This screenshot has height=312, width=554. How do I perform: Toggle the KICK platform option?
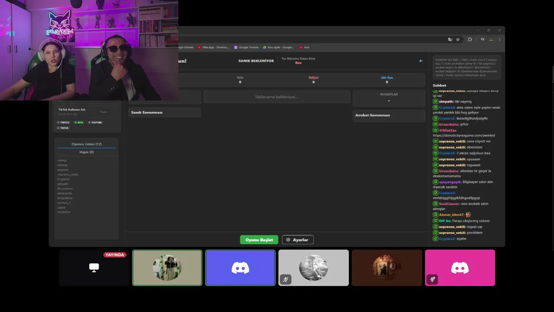point(78,122)
